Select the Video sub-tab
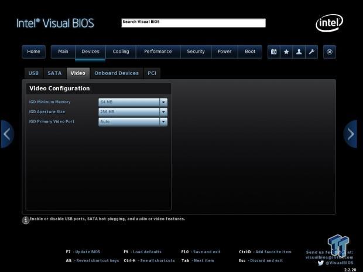Viewport: 363px width, 272px height. (x=78, y=73)
